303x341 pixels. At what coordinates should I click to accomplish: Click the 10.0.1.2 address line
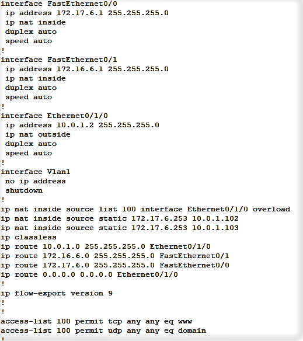[x=82, y=126]
